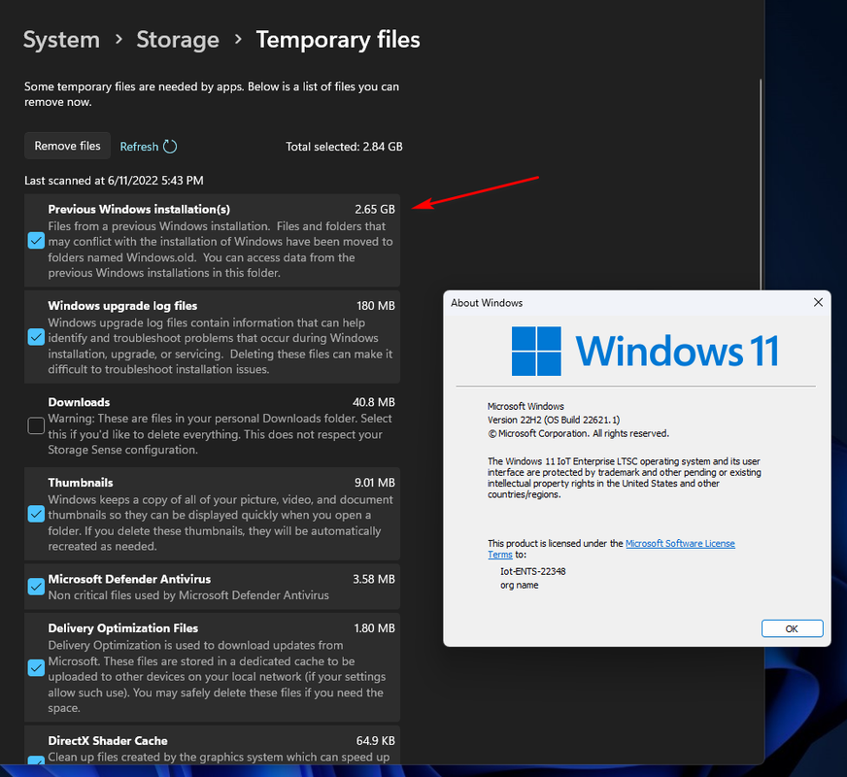Click OK in About Windows dialog

click(792, 628)
